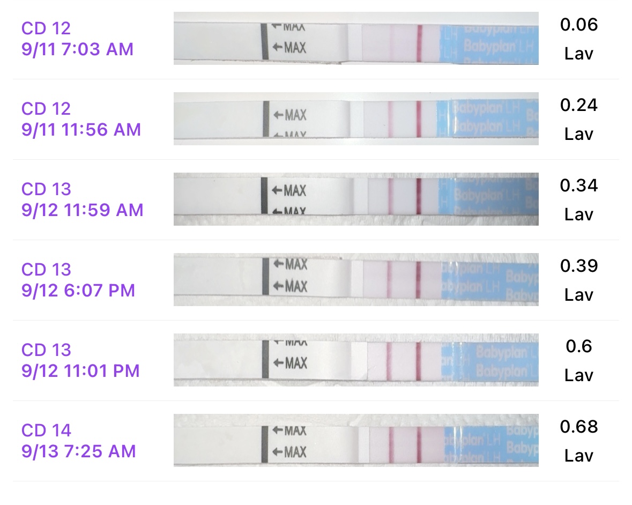View the 9/12 11:59 AM strip image
The width and height of the screenshot is (632, 505).
click(356, 199)
